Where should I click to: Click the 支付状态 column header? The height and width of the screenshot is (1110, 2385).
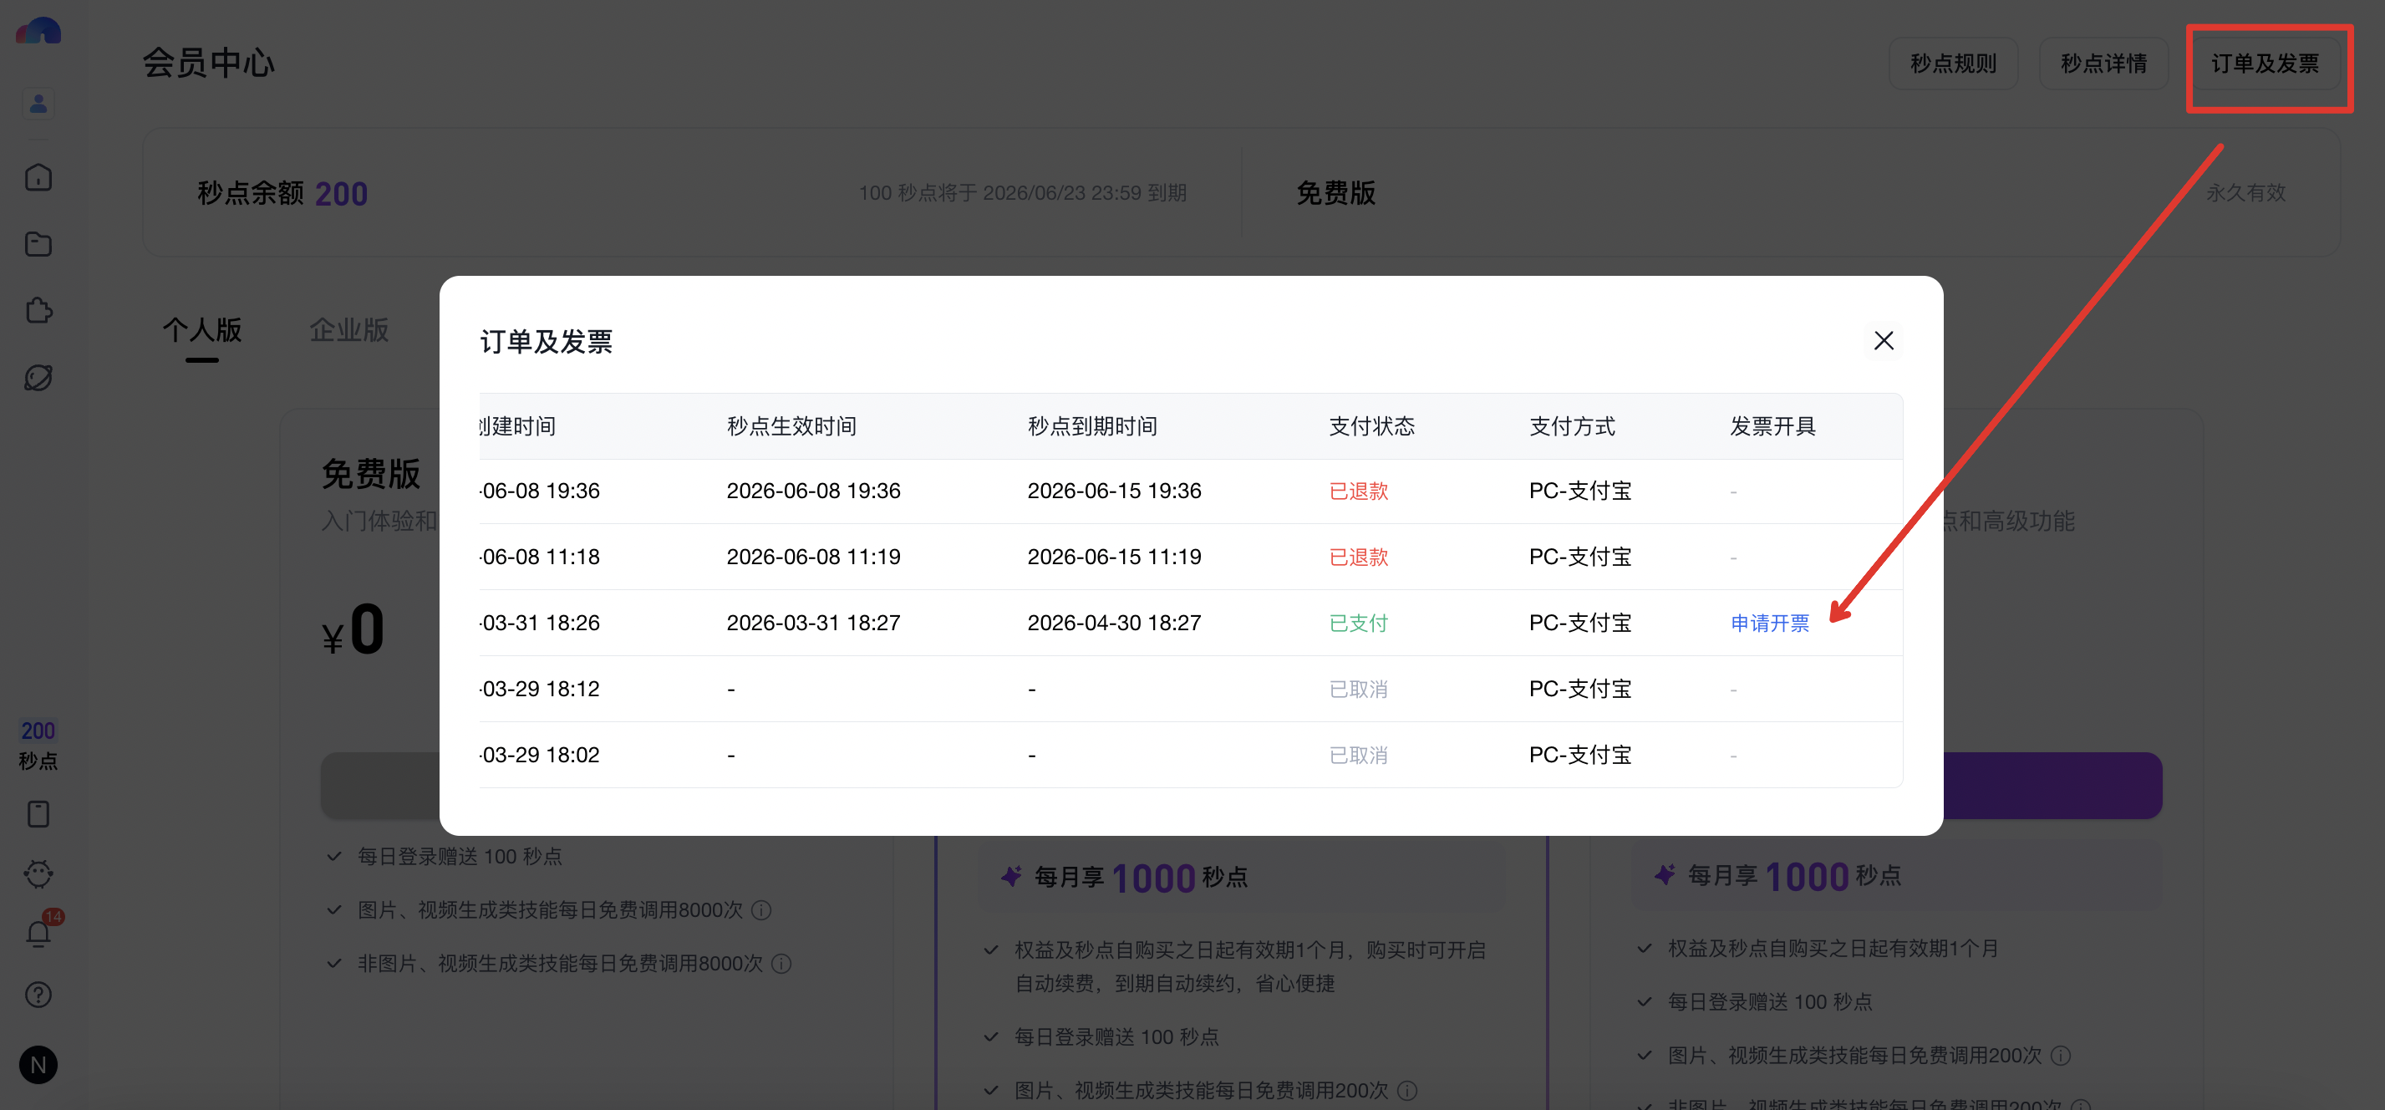point(1372,427)
